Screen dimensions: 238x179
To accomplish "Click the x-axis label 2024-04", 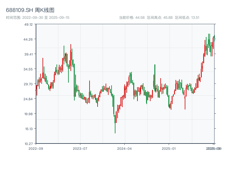I will (x=124, y=149).
